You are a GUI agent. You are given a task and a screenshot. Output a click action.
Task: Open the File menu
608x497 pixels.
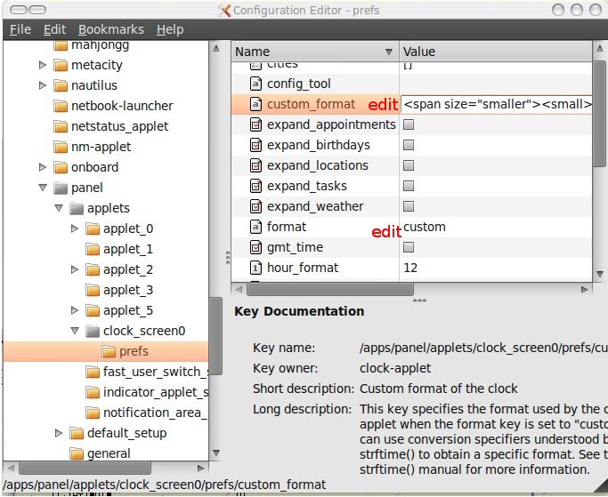[20, 29]
